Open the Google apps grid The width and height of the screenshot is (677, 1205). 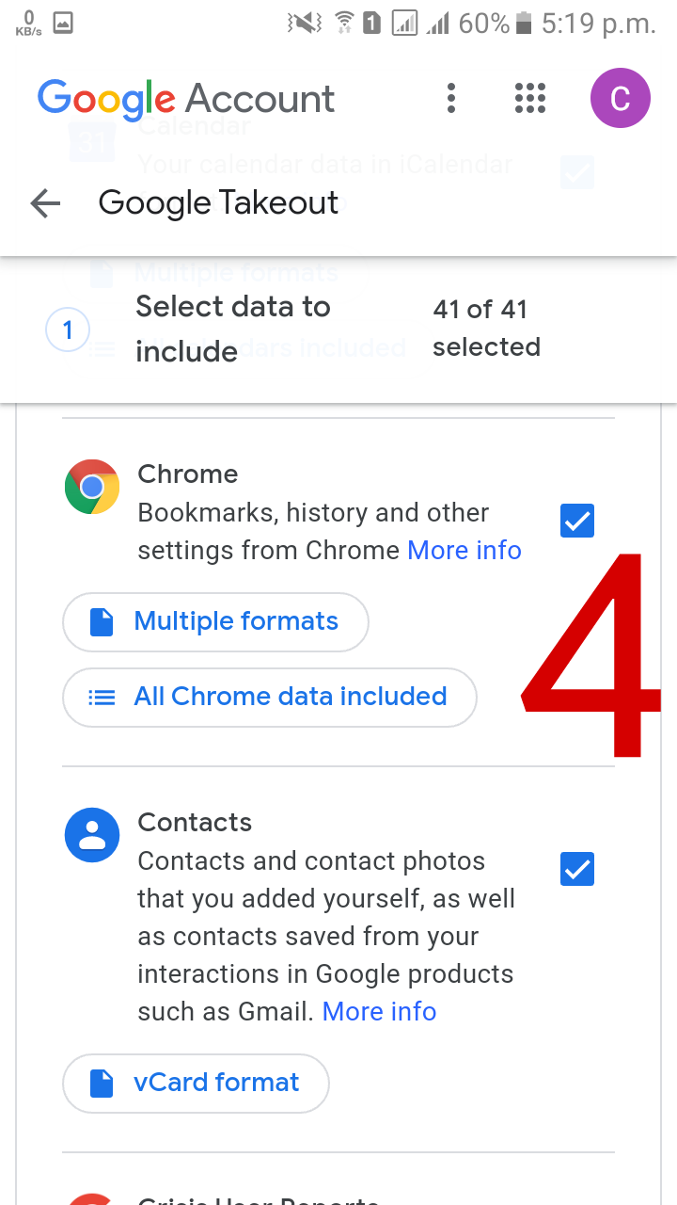coord(530,98)
